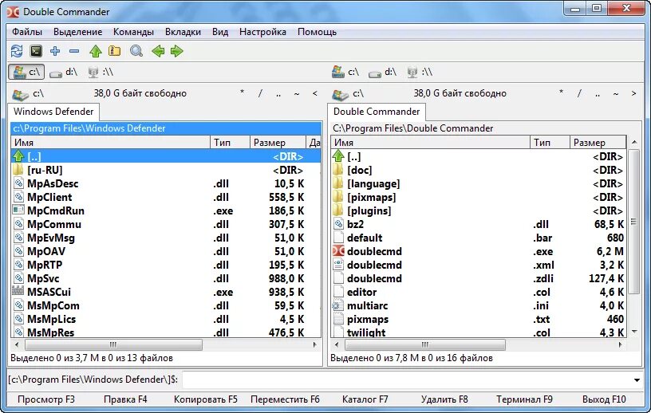651x413 pixels.
Task: Select drive d:\ in left panel
Action: click(63, 72)
